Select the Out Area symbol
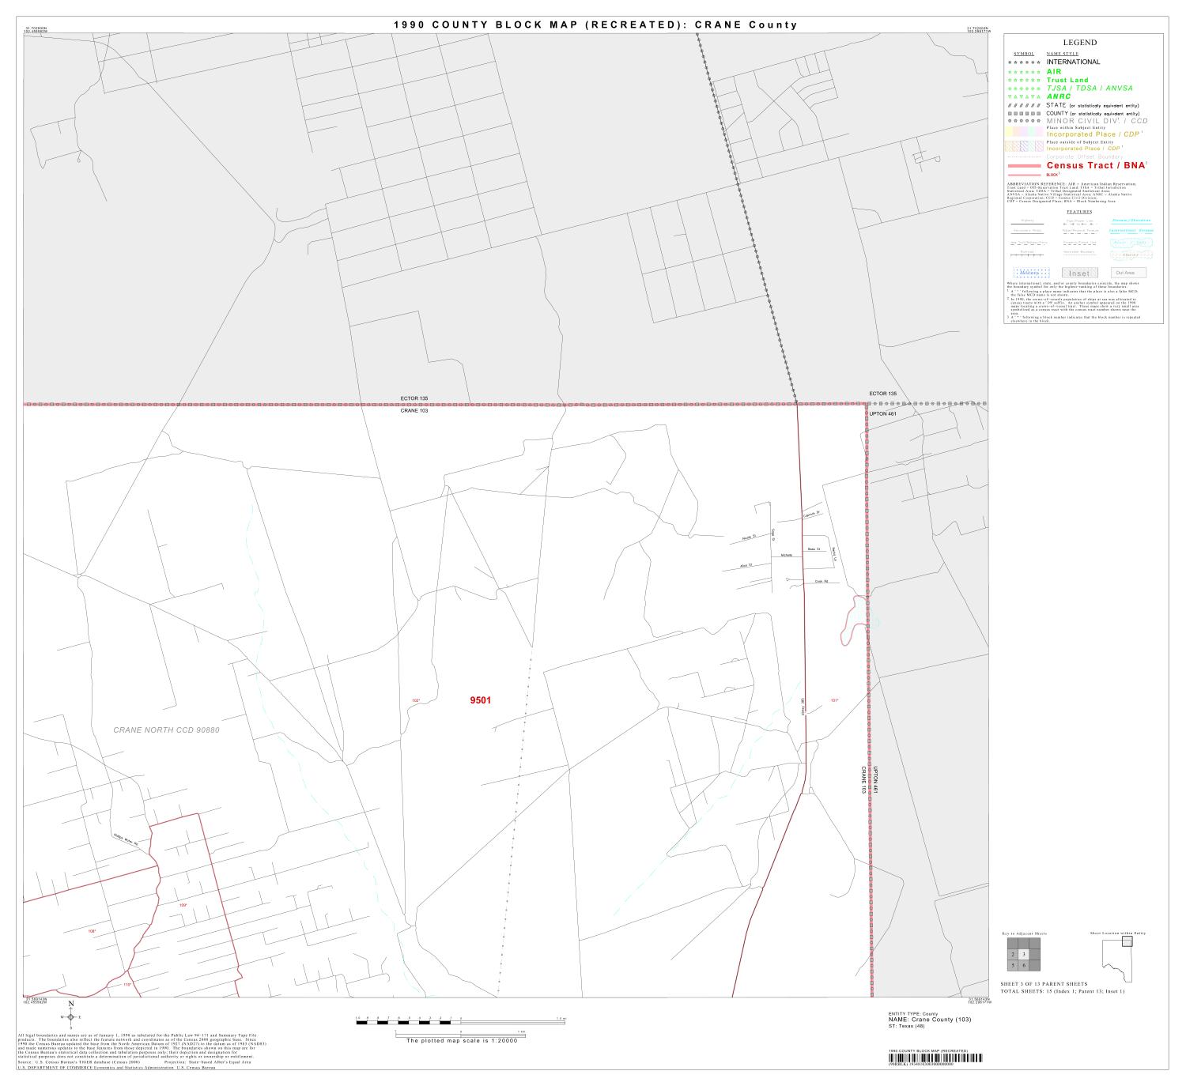1186x1086 pixels. click(x=1129, y=272)
